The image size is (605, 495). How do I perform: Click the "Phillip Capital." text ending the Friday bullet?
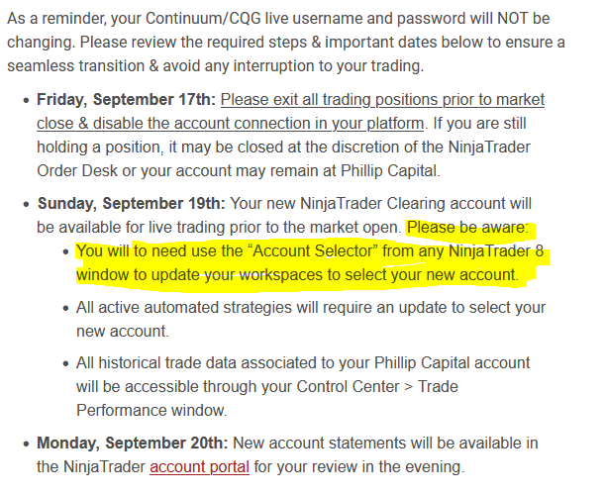(390, 171)
